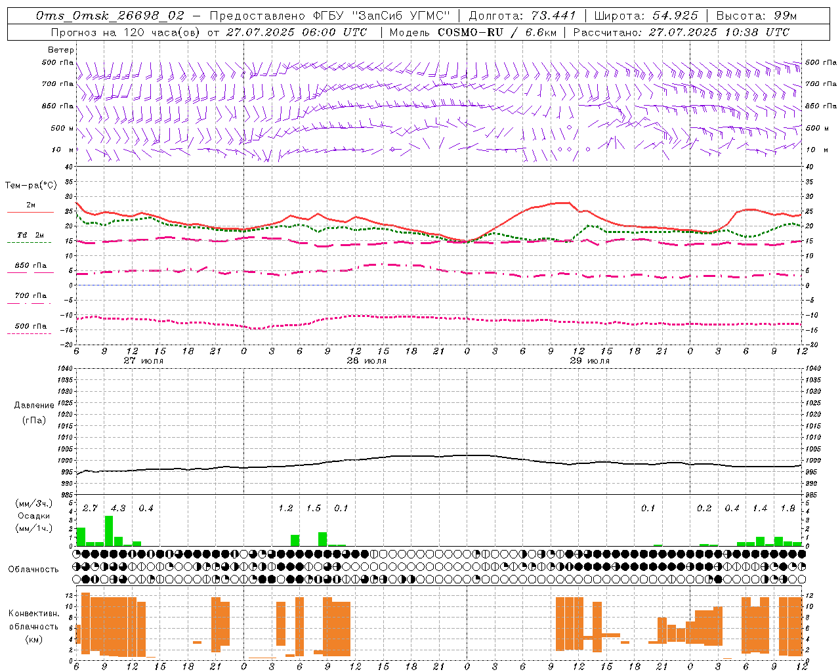The width and height of the screenshot is (840, 672).
Task: Click the tallest green precipitation bar under "4.3"
Action: click(x=109, y=531)
